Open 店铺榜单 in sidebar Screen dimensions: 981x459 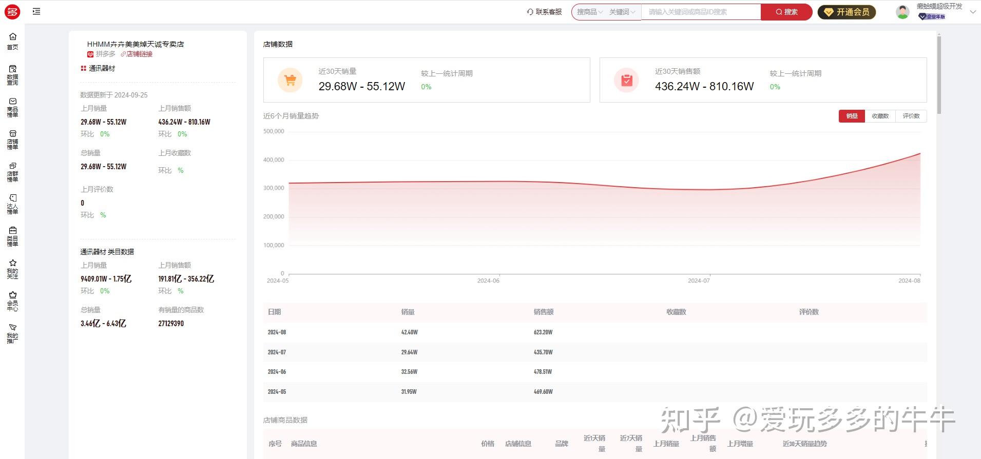[12, 139]
